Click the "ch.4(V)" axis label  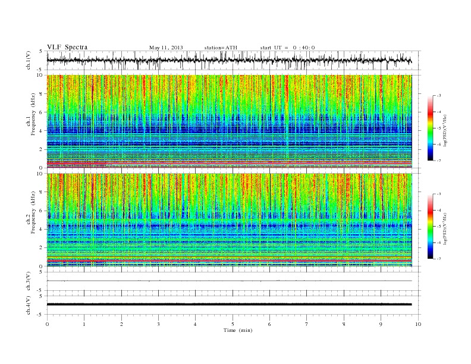[x=29, y=305]
